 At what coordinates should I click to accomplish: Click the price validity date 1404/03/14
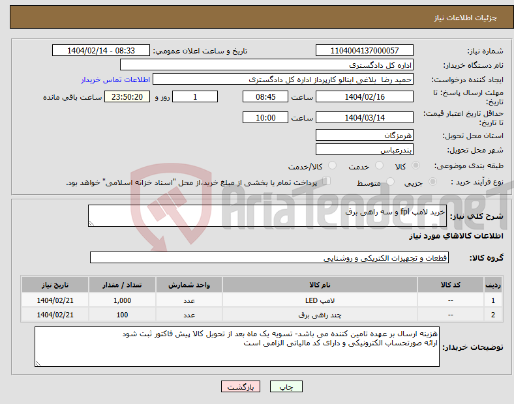coord(364,117)
